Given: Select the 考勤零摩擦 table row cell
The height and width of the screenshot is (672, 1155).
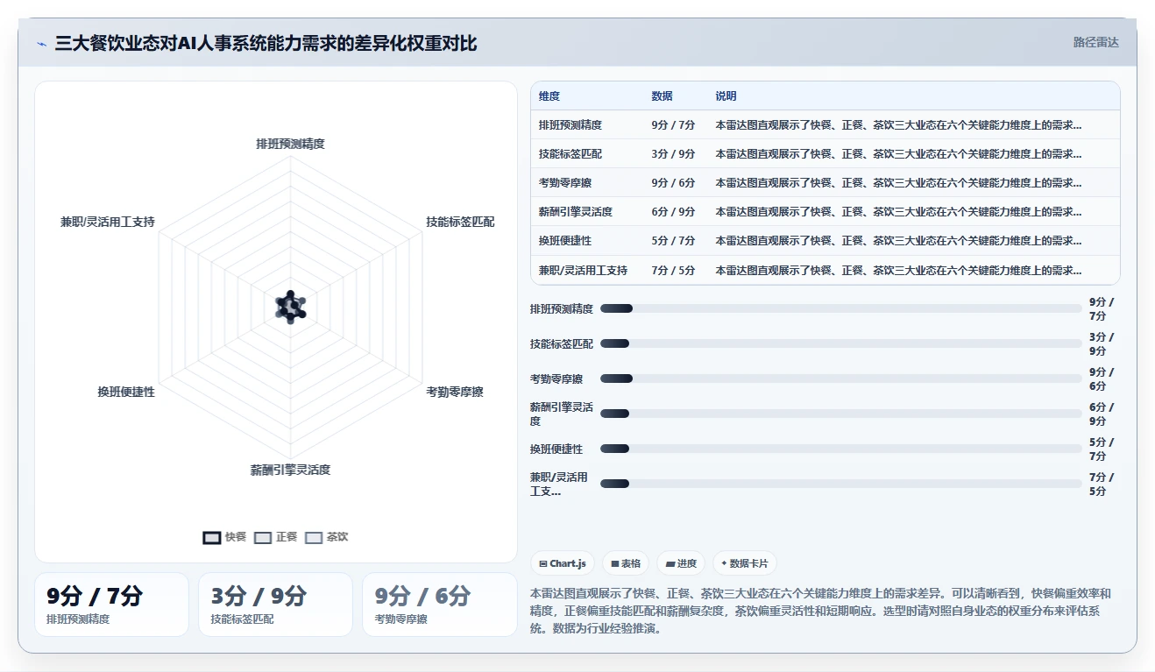Looking at the screenshot, I should click(565, 183).
